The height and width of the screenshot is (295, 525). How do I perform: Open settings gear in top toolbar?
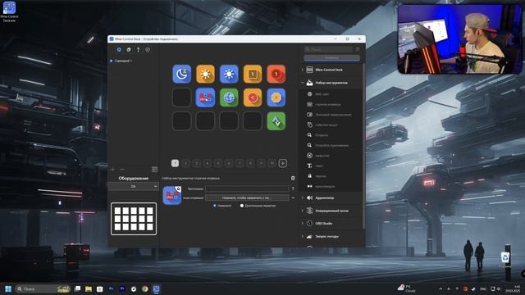(x=148, y=49)
